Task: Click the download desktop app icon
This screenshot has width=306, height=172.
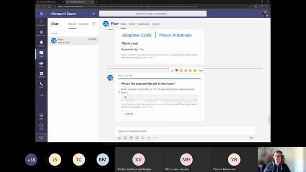Action: point(41,138)
